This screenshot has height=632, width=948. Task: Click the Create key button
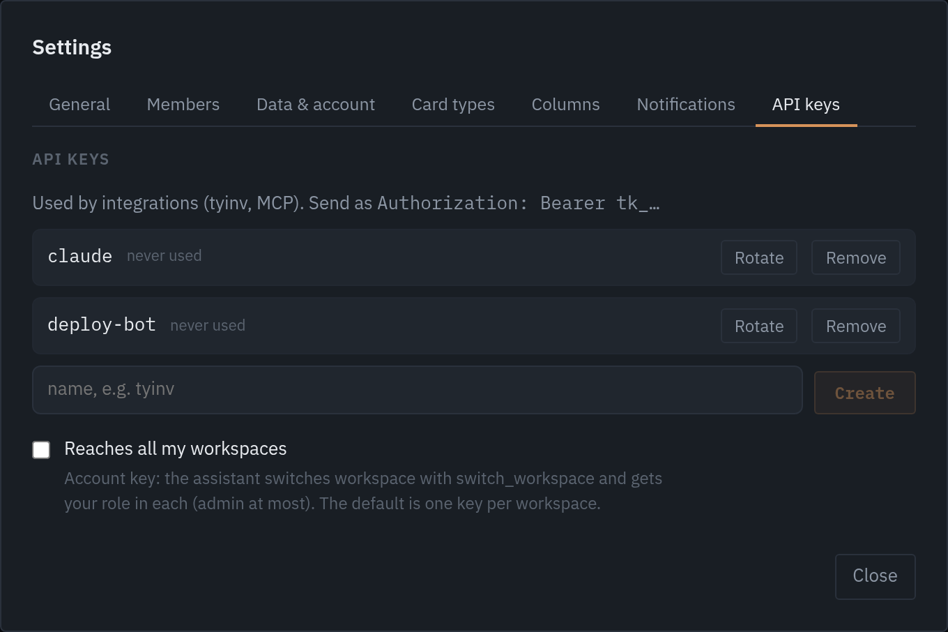coord(864,393)
